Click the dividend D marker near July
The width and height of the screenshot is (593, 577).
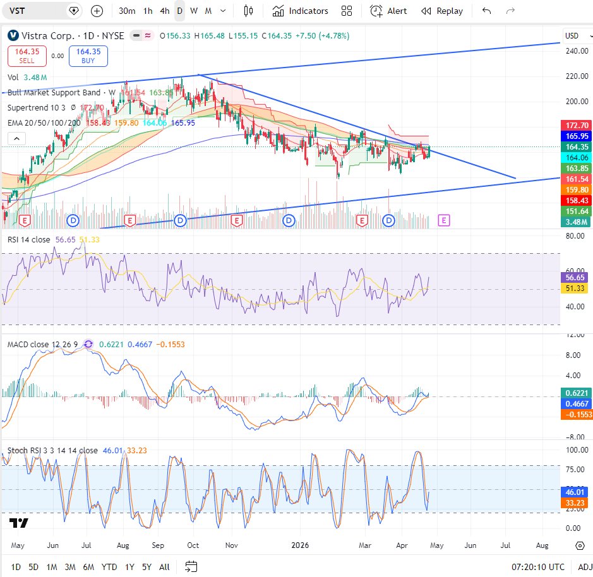click(73, 220)
